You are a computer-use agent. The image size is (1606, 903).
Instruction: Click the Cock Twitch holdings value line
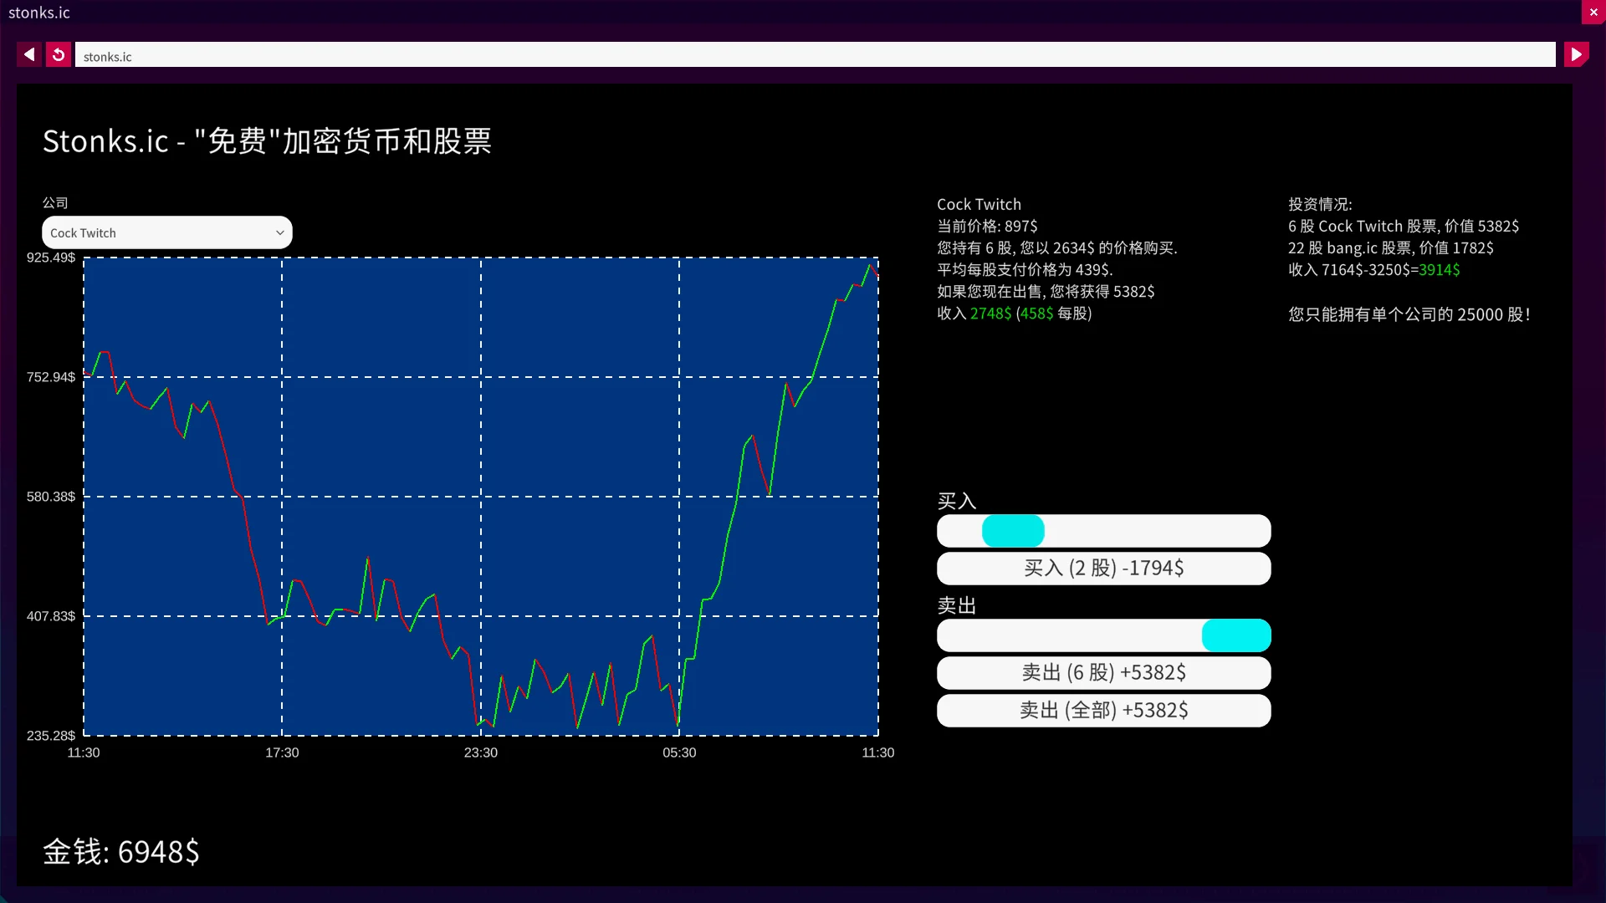point(1404,227)
